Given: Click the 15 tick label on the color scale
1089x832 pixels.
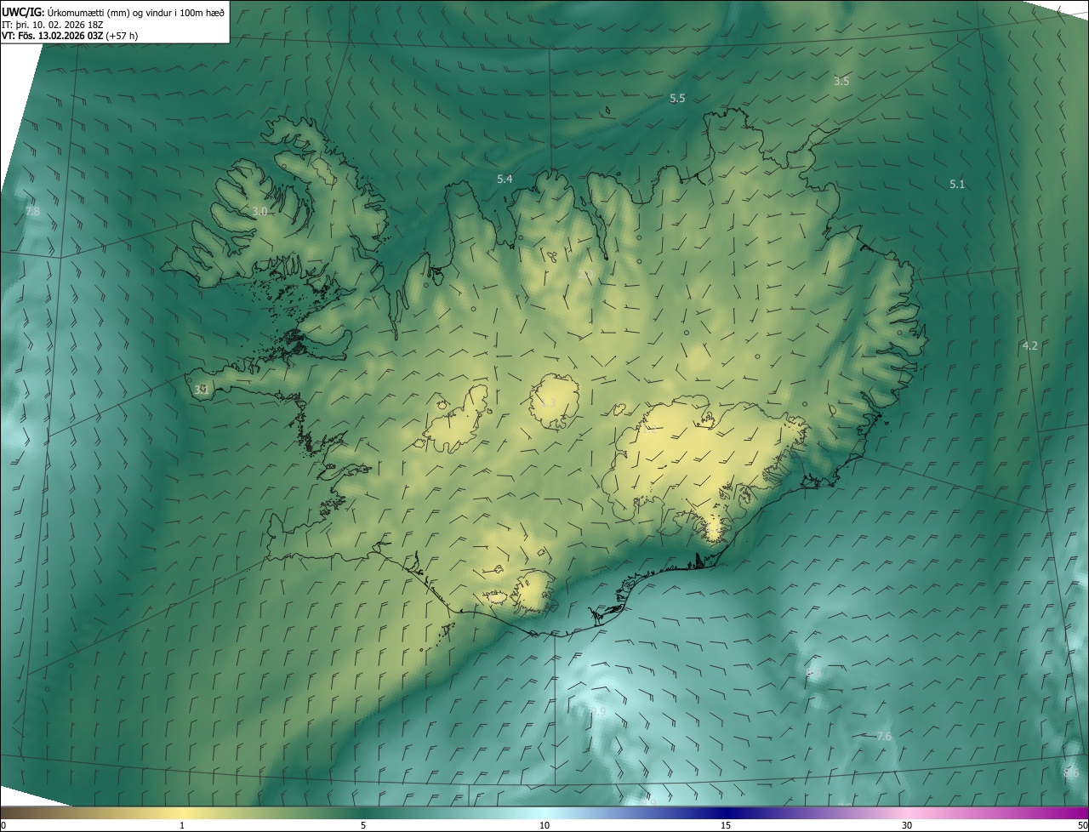Looking at the screenshot, I should coord(726,825).
